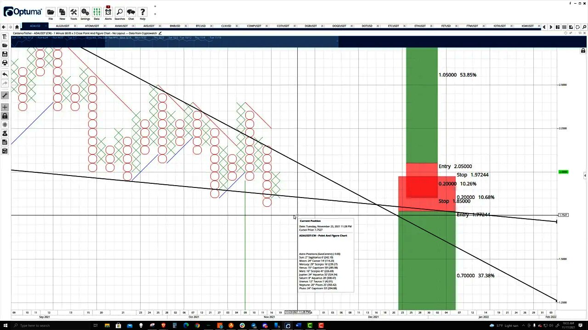Click the Stop 1.97244 label
This screenshot has height=330, width=588.
tap(472, 175)
